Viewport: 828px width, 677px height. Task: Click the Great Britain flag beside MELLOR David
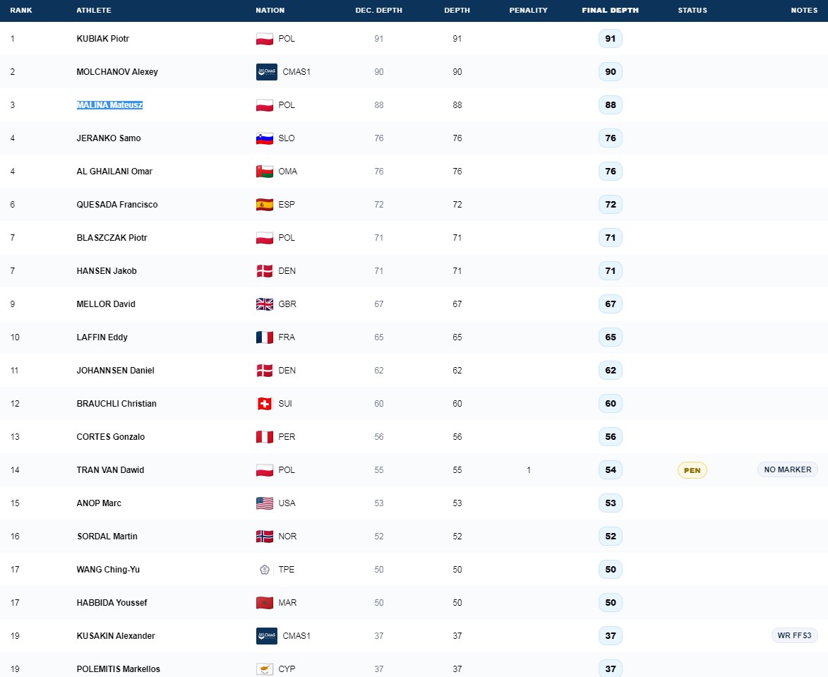(265, 304)
